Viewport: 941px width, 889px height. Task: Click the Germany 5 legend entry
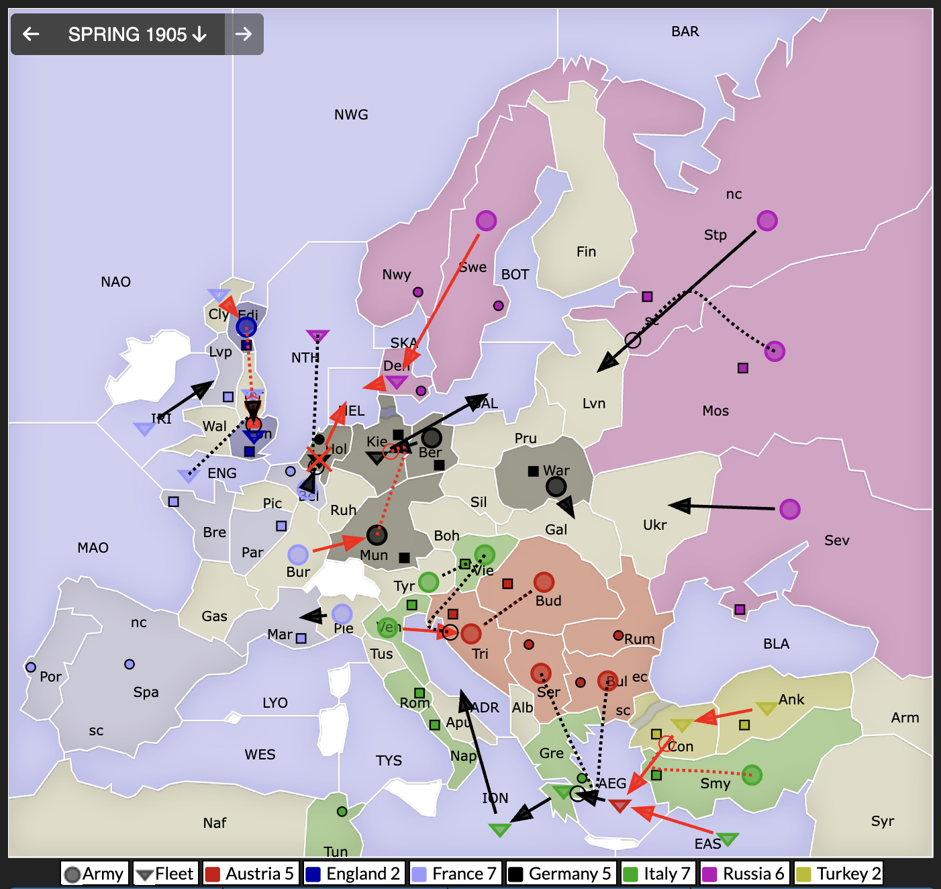point(561,874)
